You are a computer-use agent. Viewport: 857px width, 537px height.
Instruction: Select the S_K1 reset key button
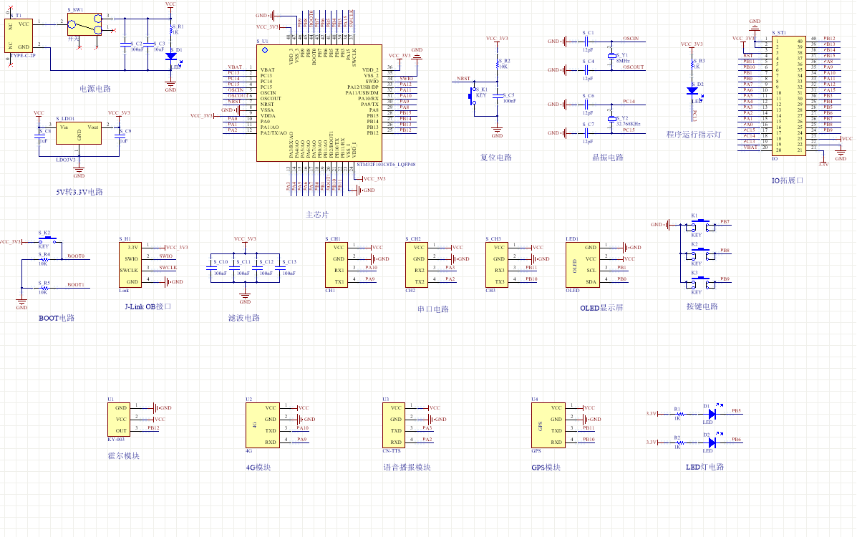[x=473, y=96]
